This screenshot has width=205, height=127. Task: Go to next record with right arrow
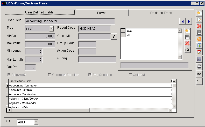[x=189, y=21]
